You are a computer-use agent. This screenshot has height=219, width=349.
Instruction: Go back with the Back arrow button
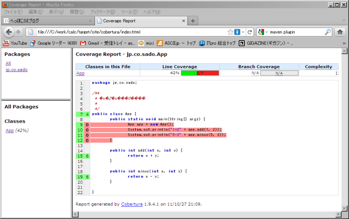(9, 32)
